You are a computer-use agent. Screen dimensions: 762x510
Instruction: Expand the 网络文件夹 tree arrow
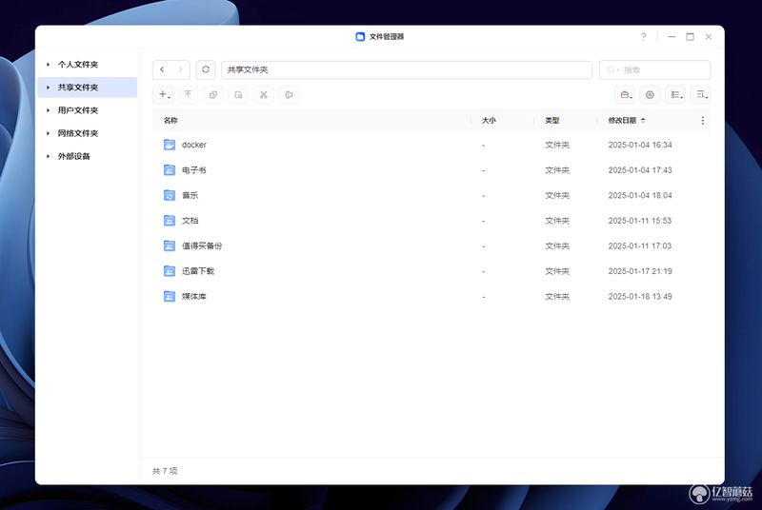tap(48, 133)
